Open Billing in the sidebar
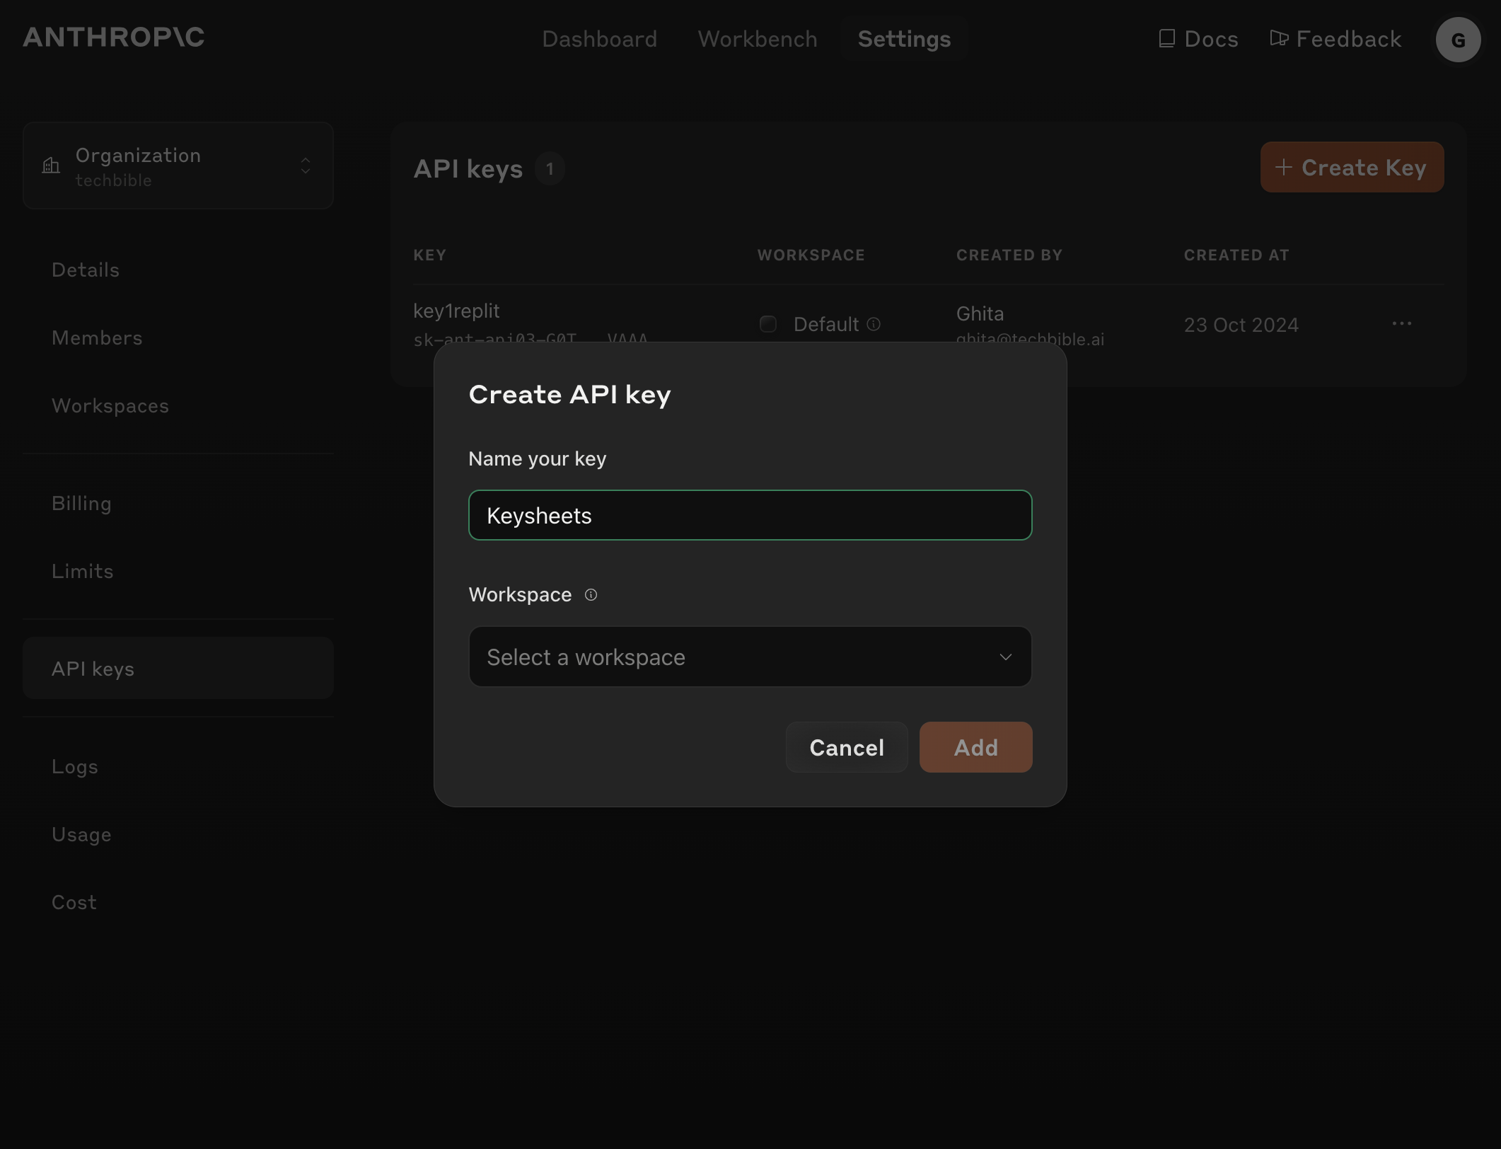This screenshot has height=1149, width=1501. coord(81,504)
